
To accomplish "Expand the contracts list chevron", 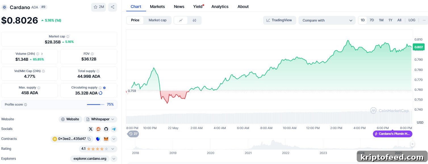I will click(x=114, y=139).
